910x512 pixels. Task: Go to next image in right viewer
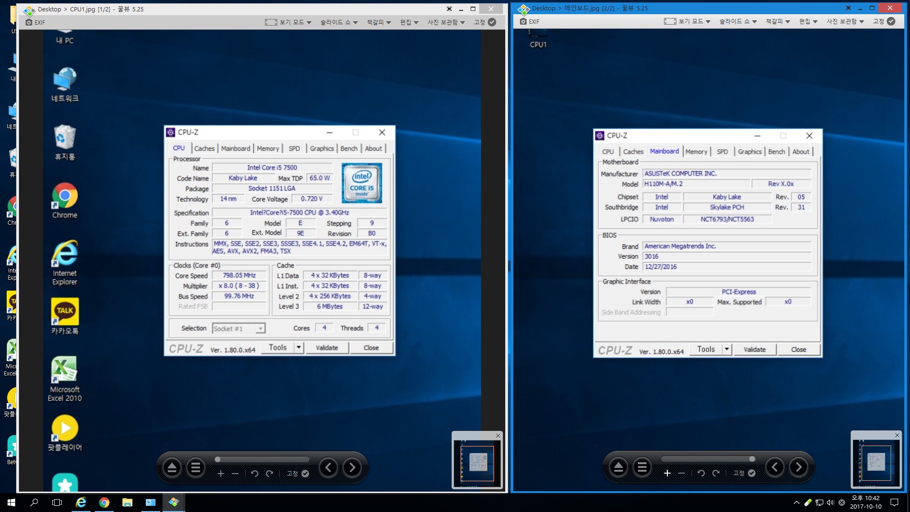[x=799, y=467]
